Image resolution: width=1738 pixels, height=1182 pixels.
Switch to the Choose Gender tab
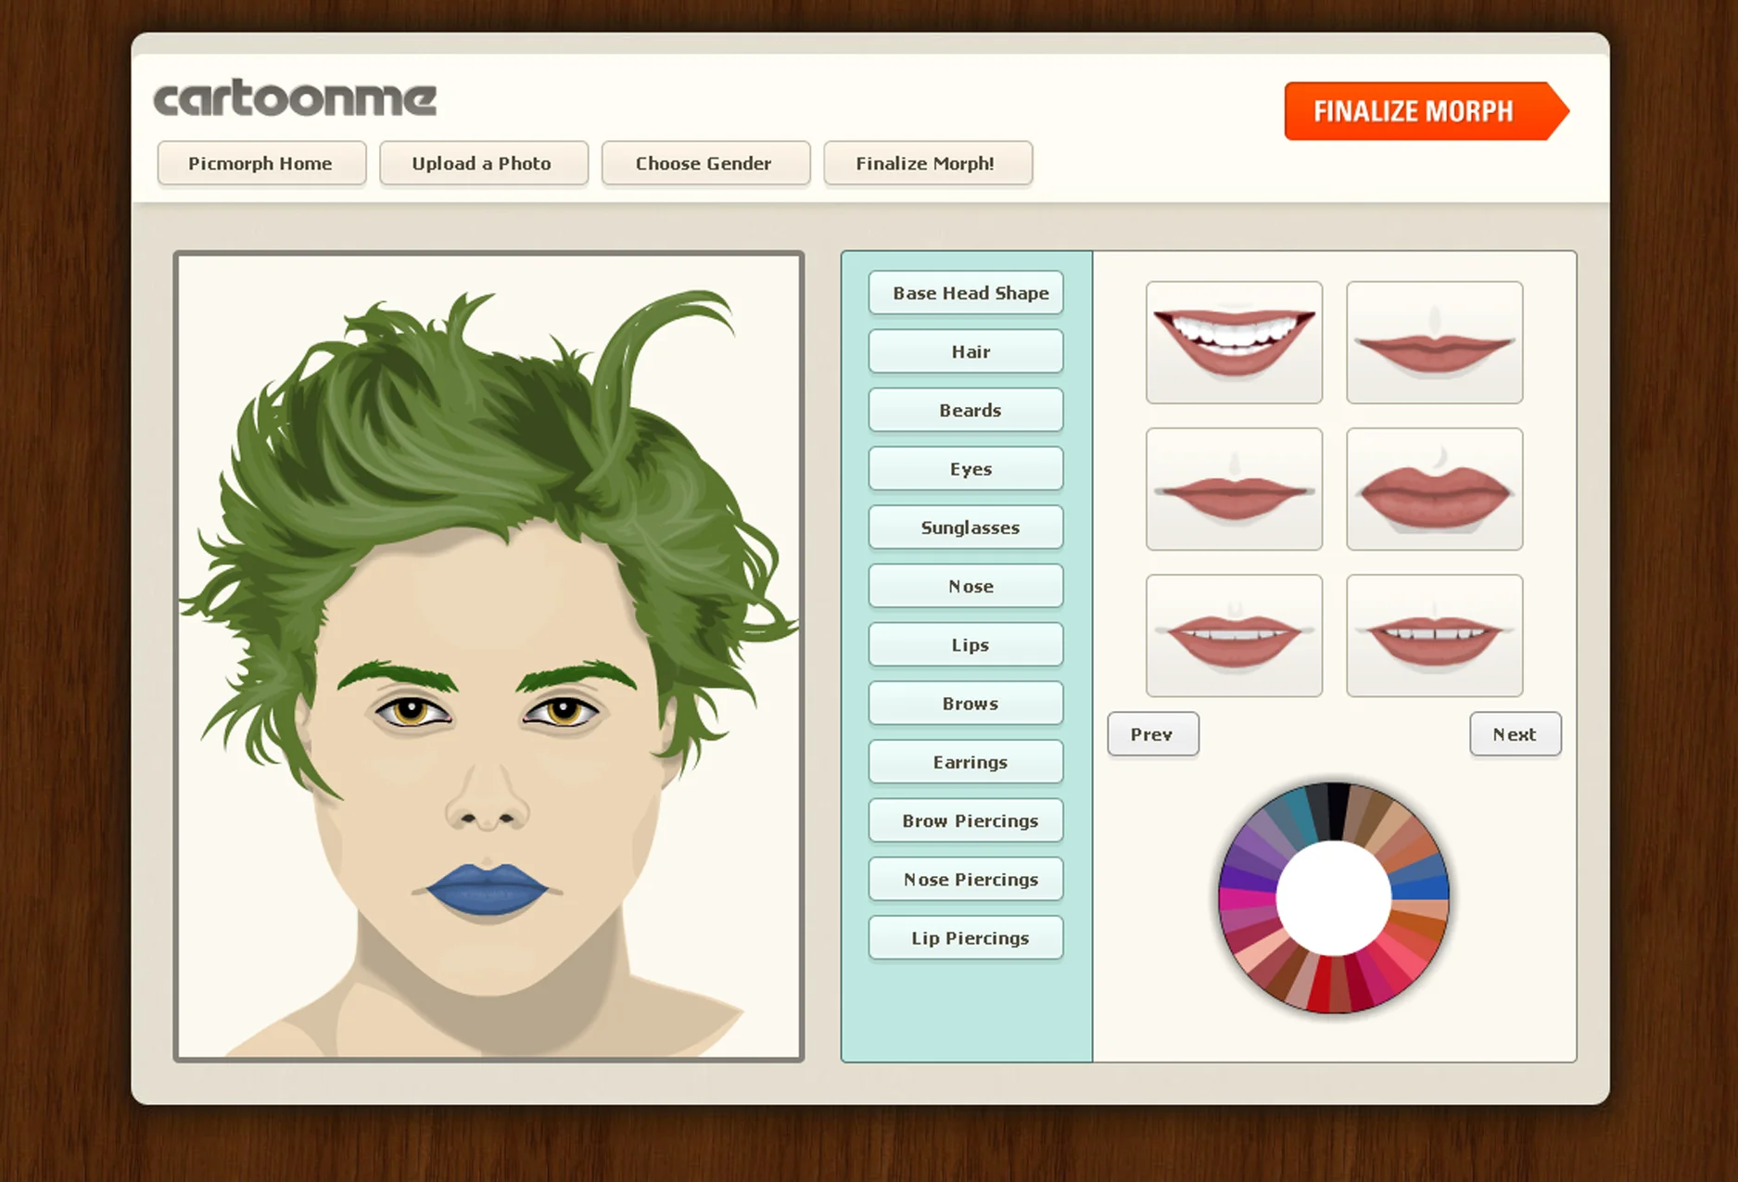click(x=704, y=163)
